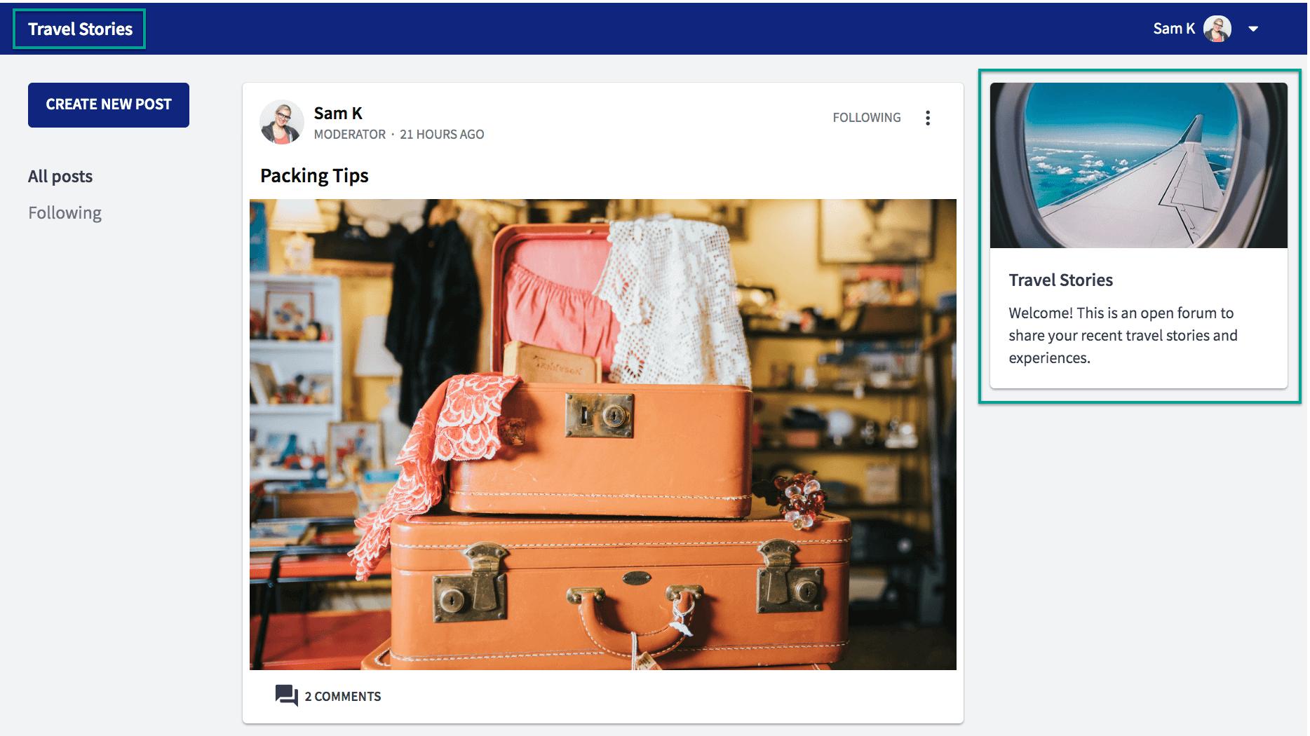Switch to the Following feed
The width and height of the screenshot is (1310, 736).
pos(65,213)
